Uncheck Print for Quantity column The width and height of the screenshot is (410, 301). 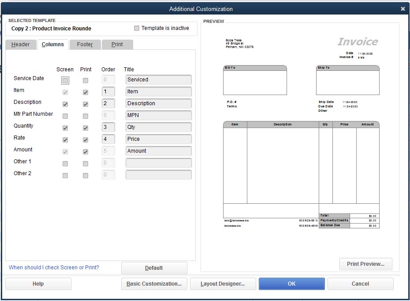(86, 128)
